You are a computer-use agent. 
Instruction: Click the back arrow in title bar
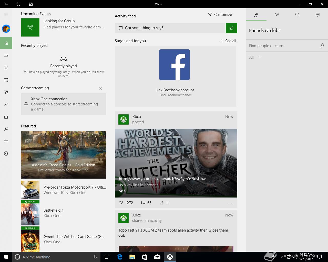(6, 4)
